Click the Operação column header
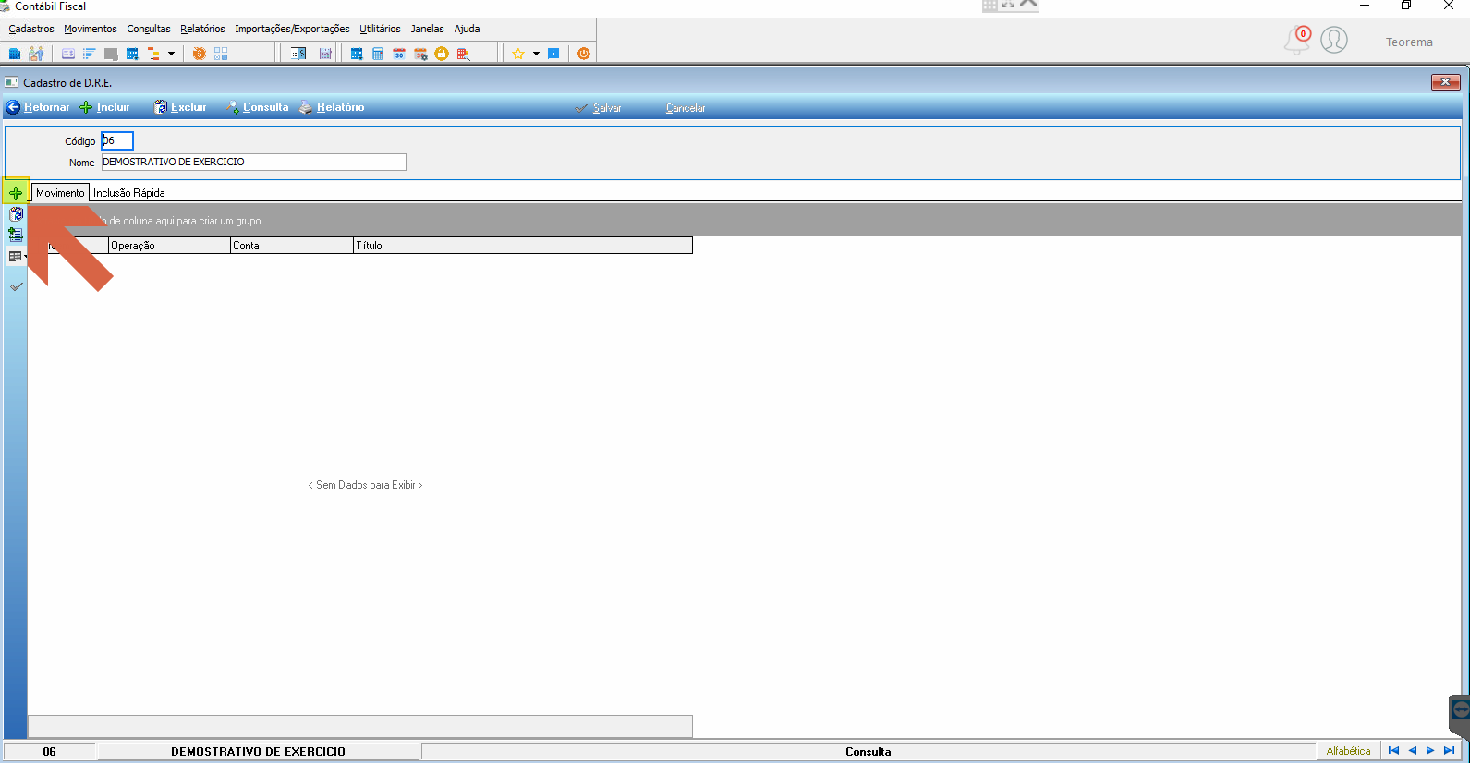 (x=169, y=246)
